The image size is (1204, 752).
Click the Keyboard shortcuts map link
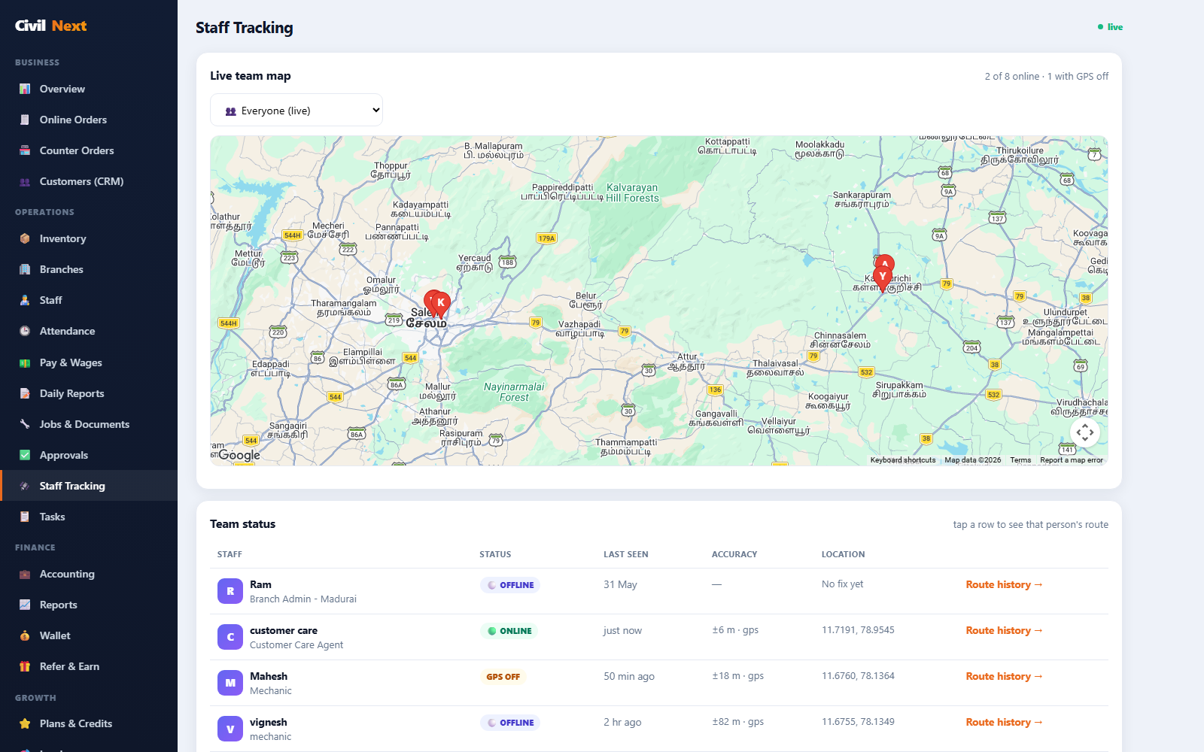click(903, 460)
